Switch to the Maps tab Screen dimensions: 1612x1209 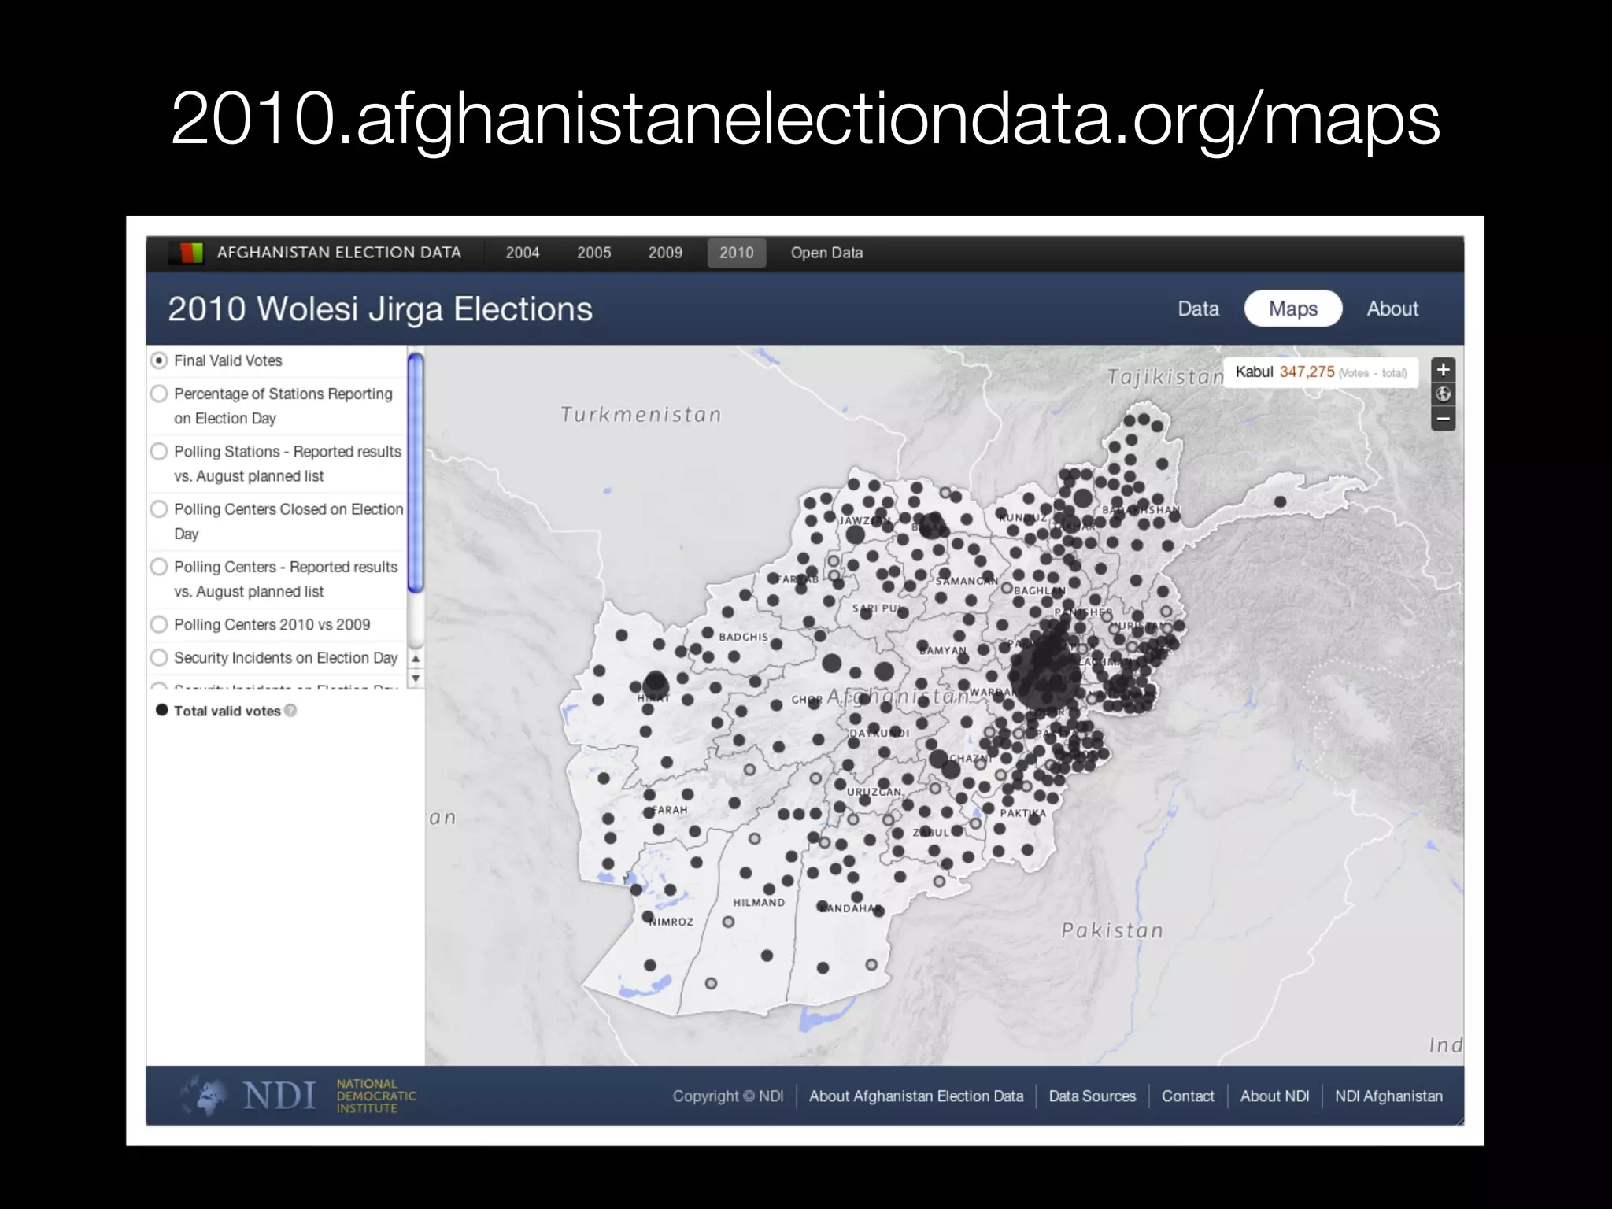click(1293, 309)
